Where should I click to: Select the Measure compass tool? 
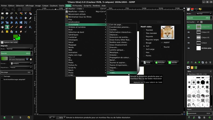click(16, 18)
